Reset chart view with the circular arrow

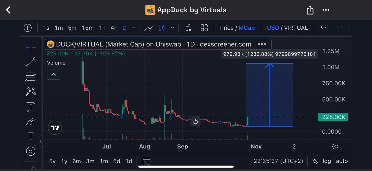point(195,122)
